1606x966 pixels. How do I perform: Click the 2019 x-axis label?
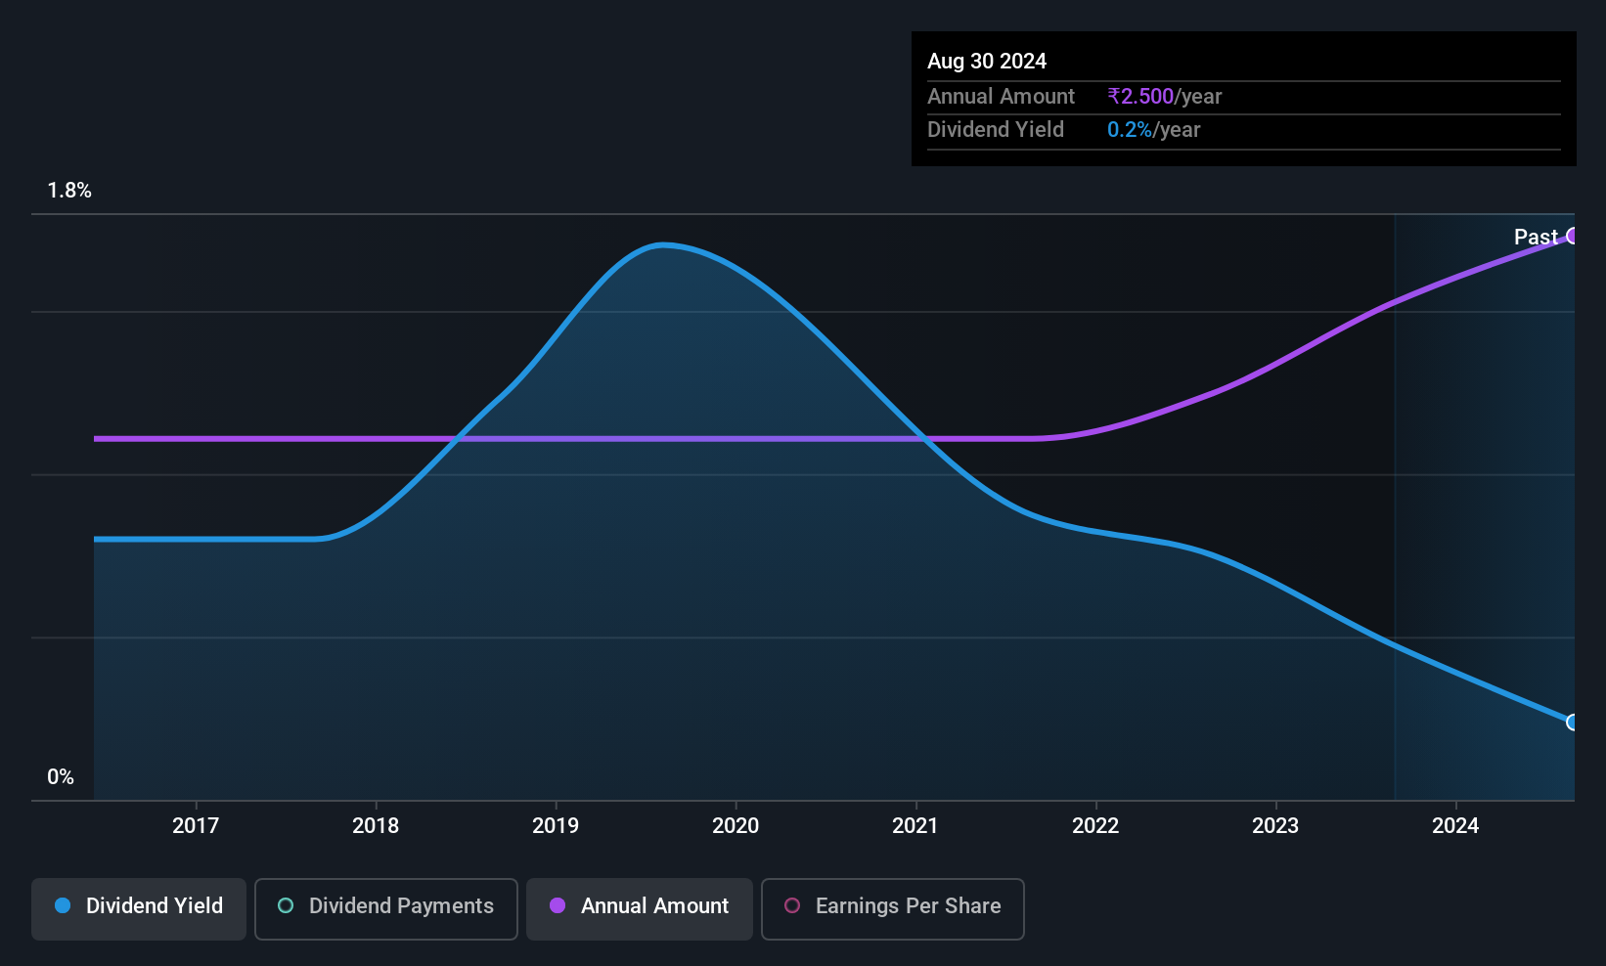click(556, 826)
